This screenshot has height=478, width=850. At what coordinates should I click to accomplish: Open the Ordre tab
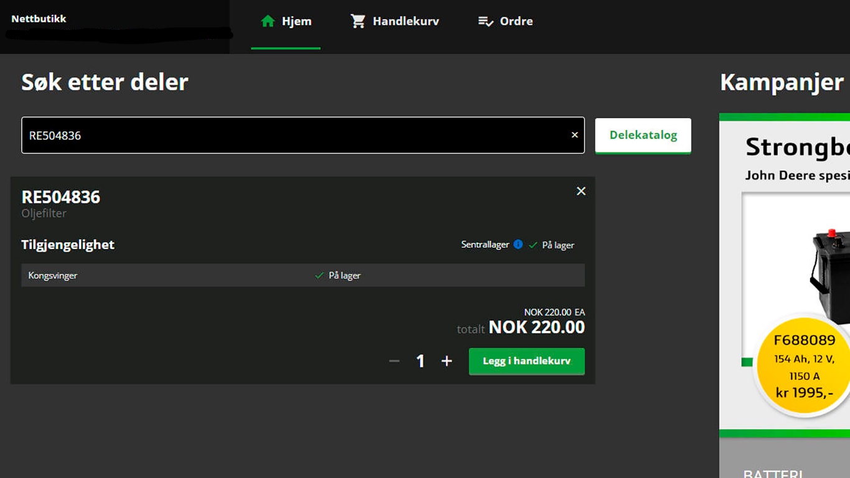click(505, 21)
